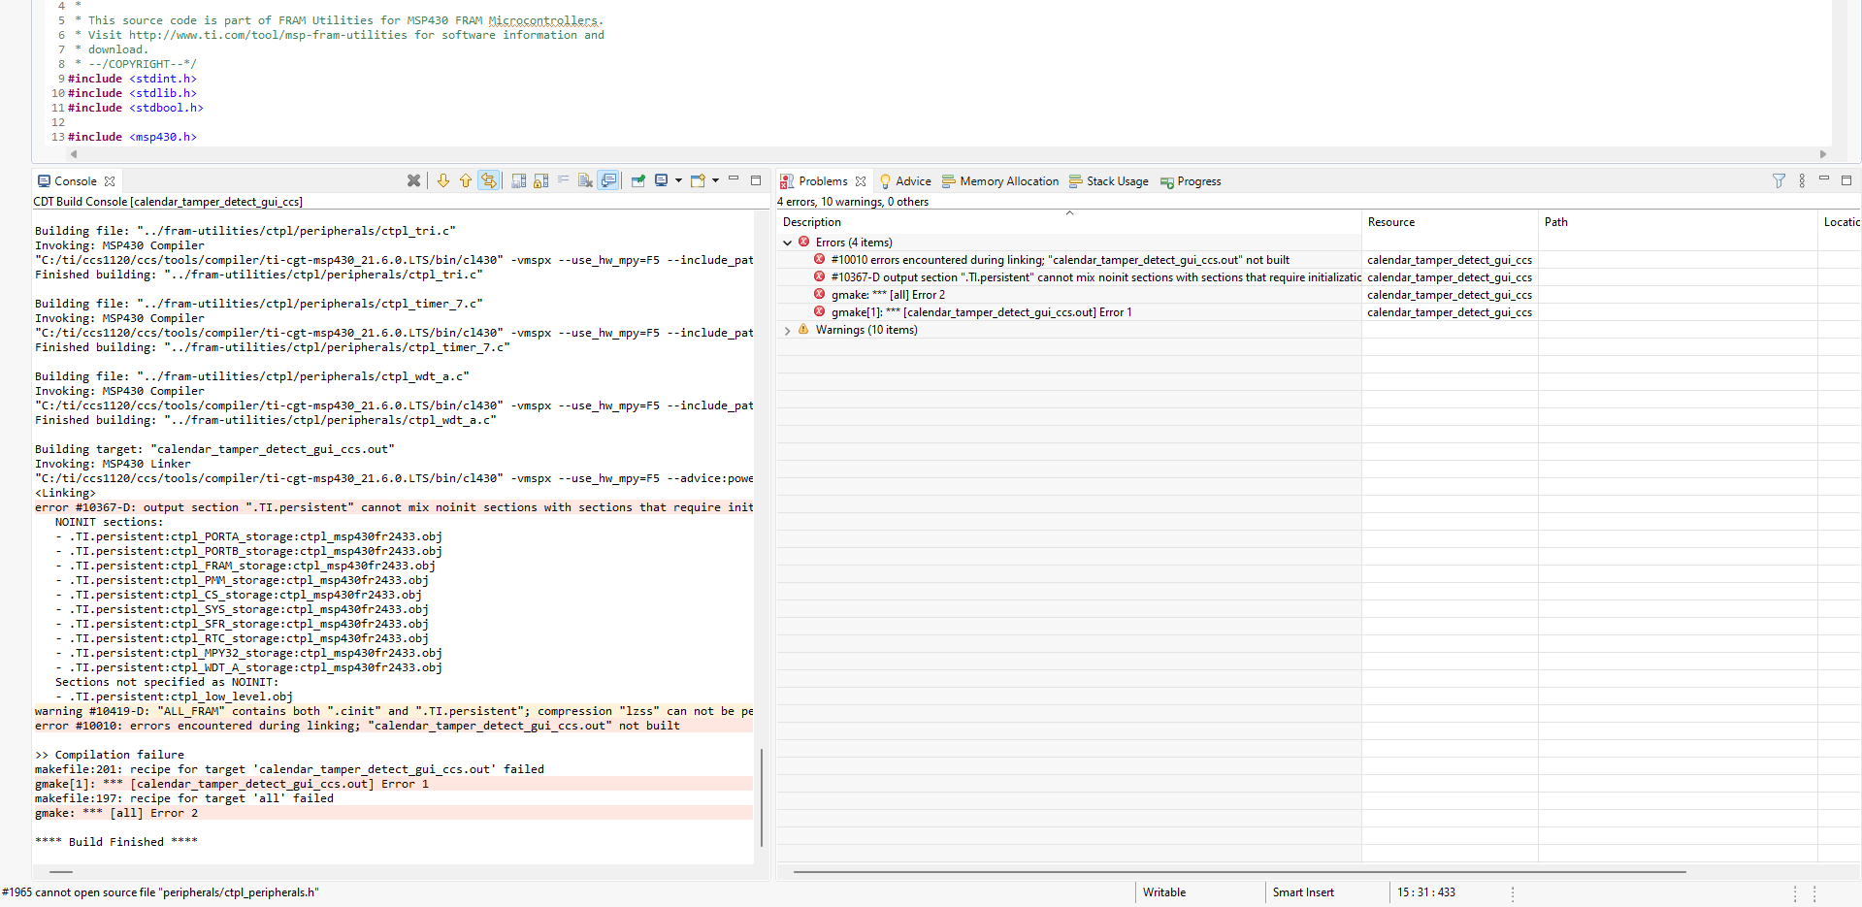Sort problems by the Location column header
Image resolution: width=1862 pixels, height=907 pixels.
coord(1841,222)
